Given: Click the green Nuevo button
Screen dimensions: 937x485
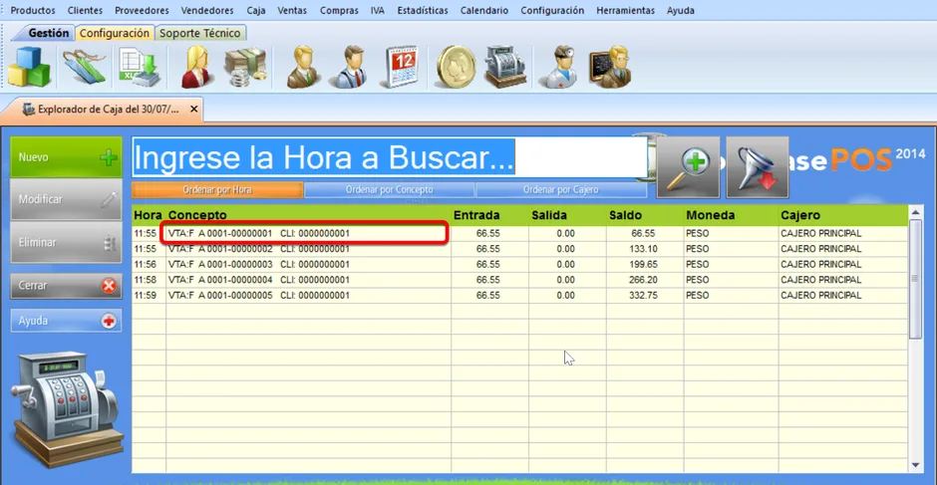Looking at the screenshot, I should [x=67, y=157].
